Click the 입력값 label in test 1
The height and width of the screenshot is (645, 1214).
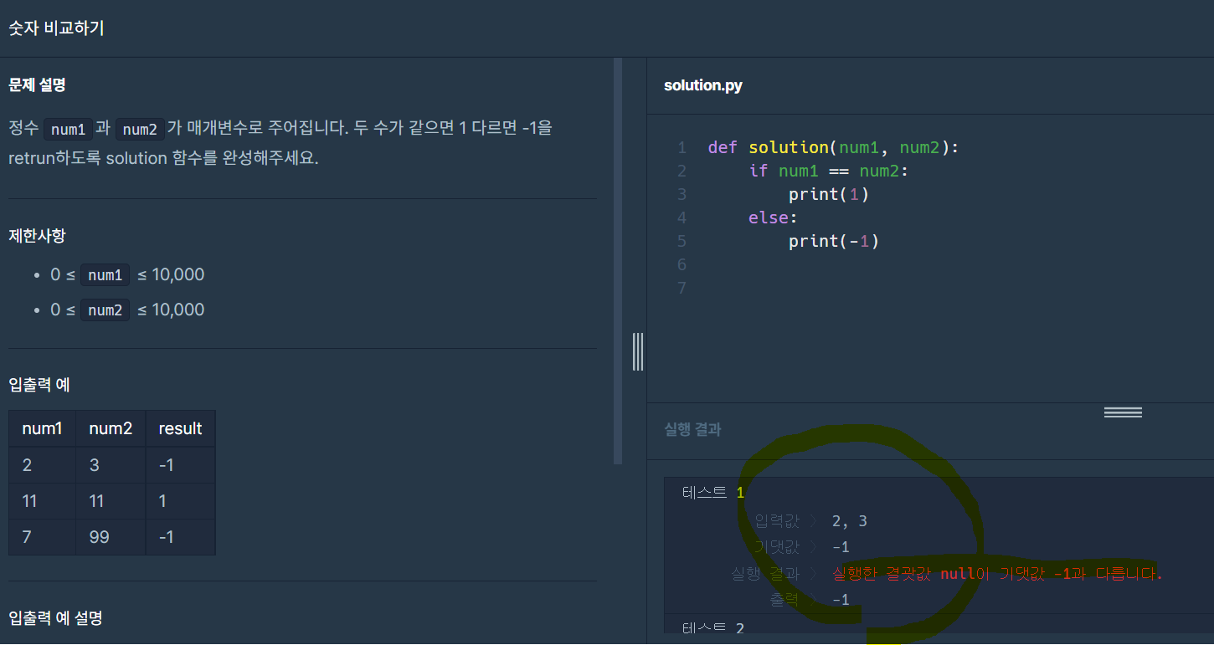pyautogui.click(x=777, y=521)
